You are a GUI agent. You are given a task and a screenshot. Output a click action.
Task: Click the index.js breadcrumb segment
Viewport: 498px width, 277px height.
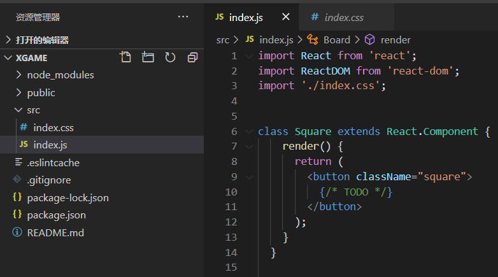276,40
